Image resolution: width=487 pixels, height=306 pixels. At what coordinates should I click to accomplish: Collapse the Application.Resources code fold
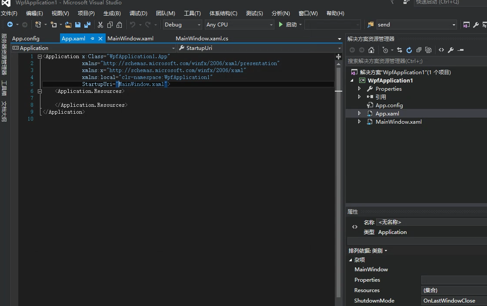(x=40, y=91)
